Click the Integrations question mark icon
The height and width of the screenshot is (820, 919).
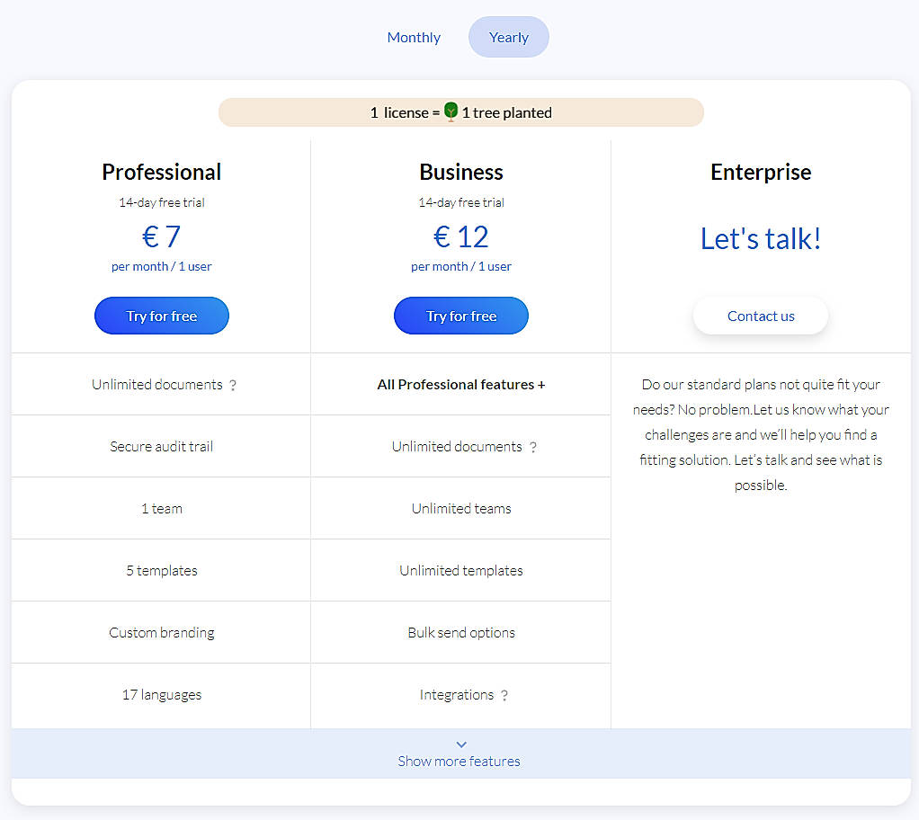[505, 695]
